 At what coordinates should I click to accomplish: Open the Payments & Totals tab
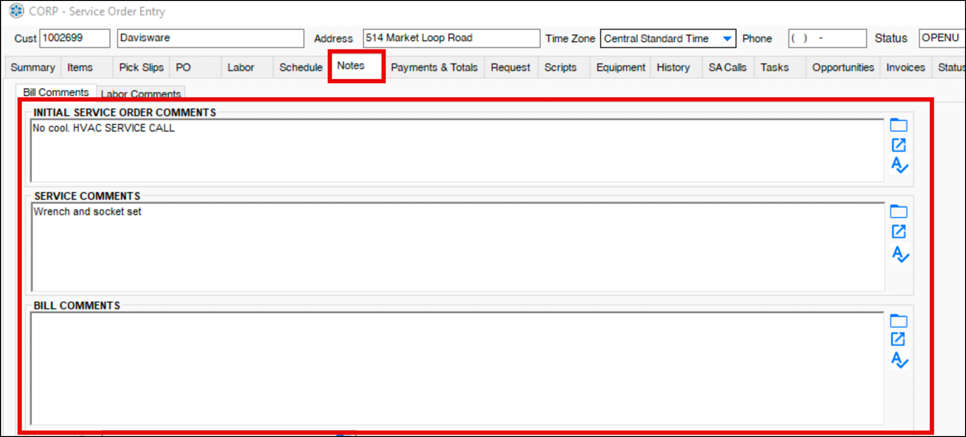coord(434,68)
